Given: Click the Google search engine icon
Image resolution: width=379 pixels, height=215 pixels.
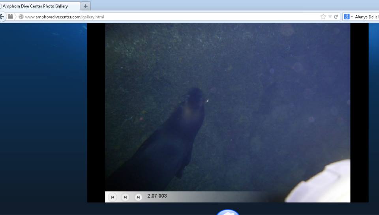Looking at the screenshot, I should [x=347, y=17].
